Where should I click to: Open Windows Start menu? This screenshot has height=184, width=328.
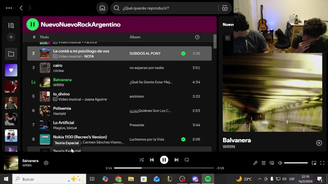click(6, 179)
